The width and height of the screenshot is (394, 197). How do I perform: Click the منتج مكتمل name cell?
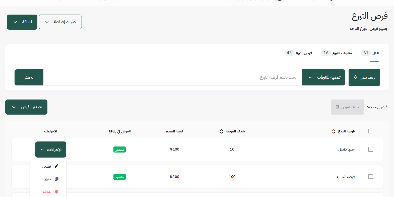click(x=346, y=150)
